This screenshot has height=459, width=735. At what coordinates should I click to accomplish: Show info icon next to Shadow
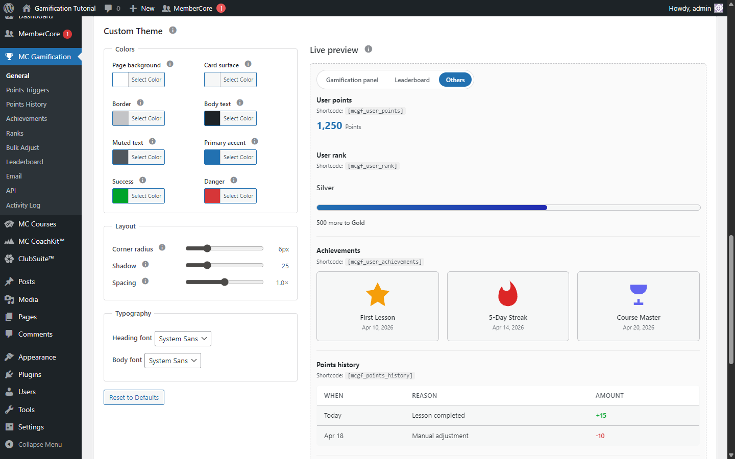(x=145, y=264)
